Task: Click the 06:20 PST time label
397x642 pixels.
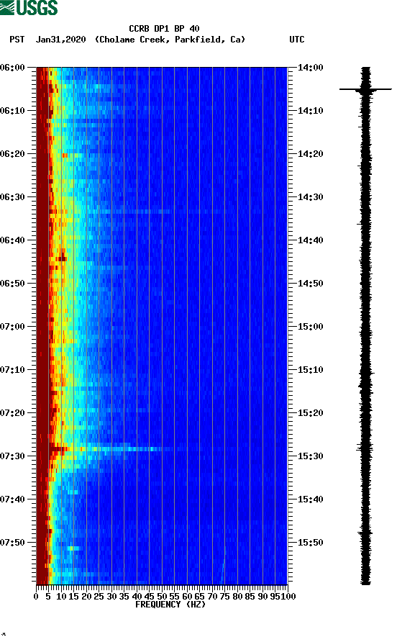Action: (13, 153)
